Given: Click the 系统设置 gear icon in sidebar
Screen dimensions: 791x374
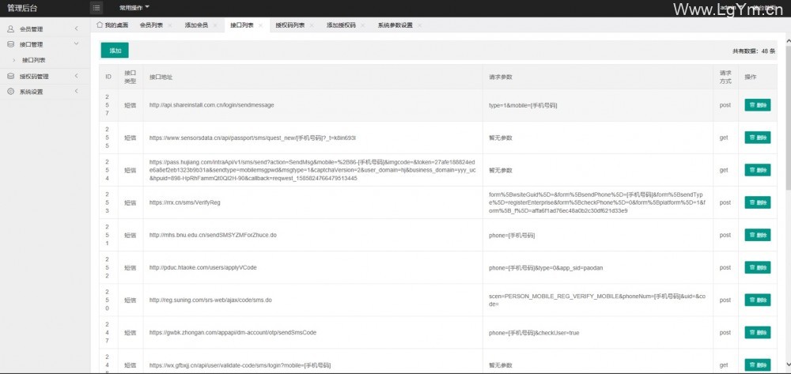Looking at the screenshot, I should pos(10,92).
